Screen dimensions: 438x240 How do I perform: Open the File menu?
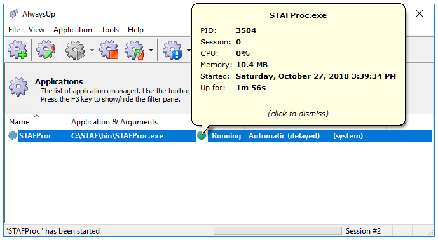14,30
